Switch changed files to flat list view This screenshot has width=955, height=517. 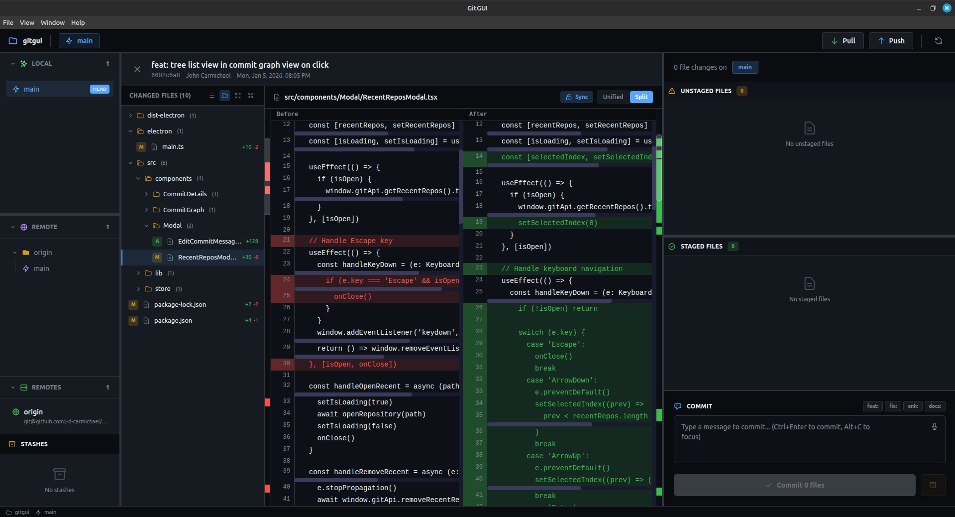point(212,96)
